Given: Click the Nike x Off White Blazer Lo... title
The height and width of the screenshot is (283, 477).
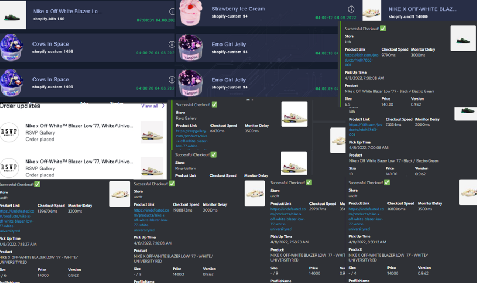Looking at the screenshot, I should pyautogui.click(x=68, y=11).
